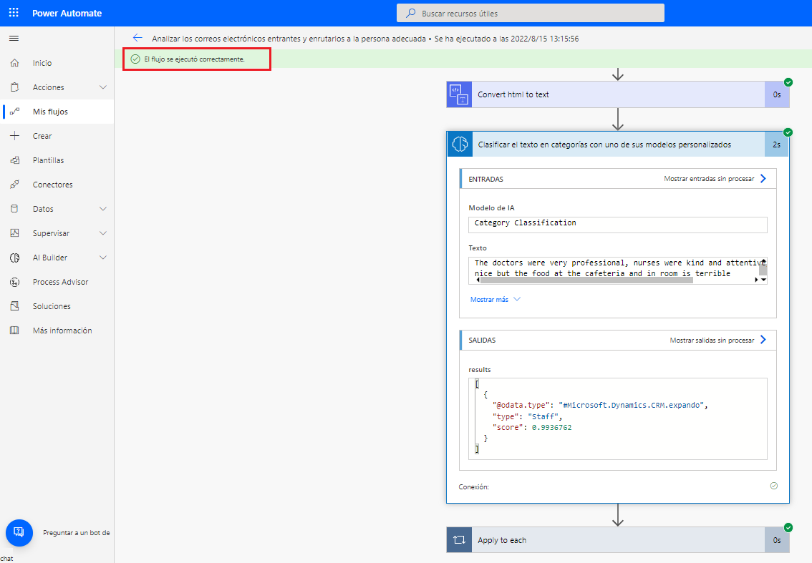Screen dimensions: 812x563
Task: Click the AI classify action brain icon
Action: pyautogui.click(x=459, y=144)
